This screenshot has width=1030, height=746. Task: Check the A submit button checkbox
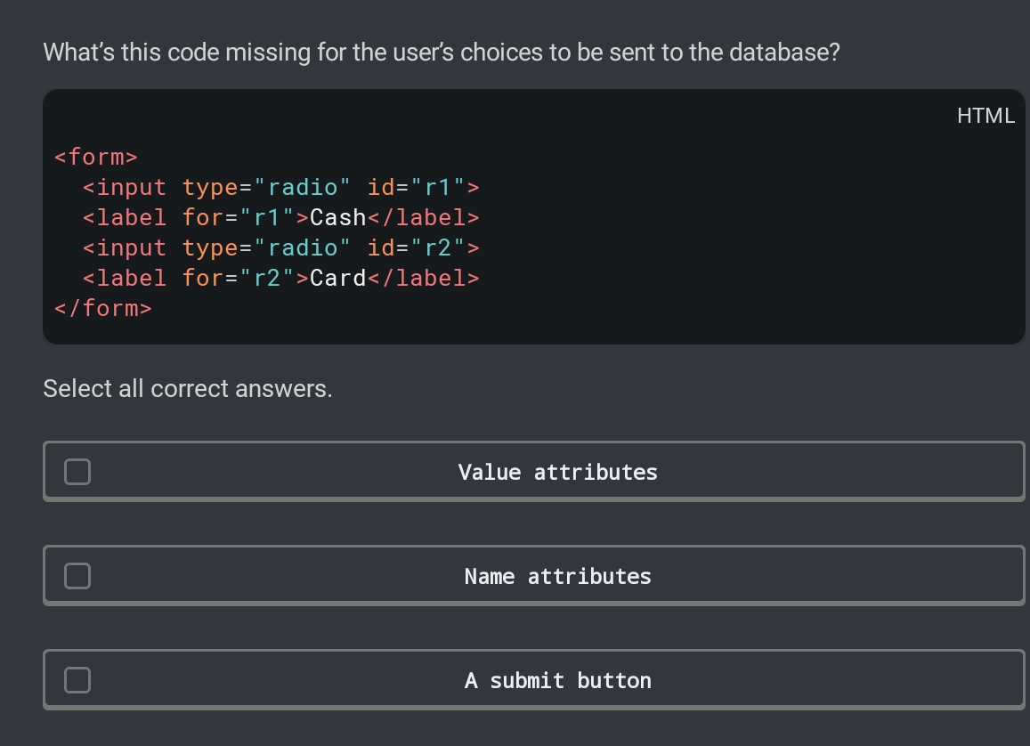tap(77, 679)
